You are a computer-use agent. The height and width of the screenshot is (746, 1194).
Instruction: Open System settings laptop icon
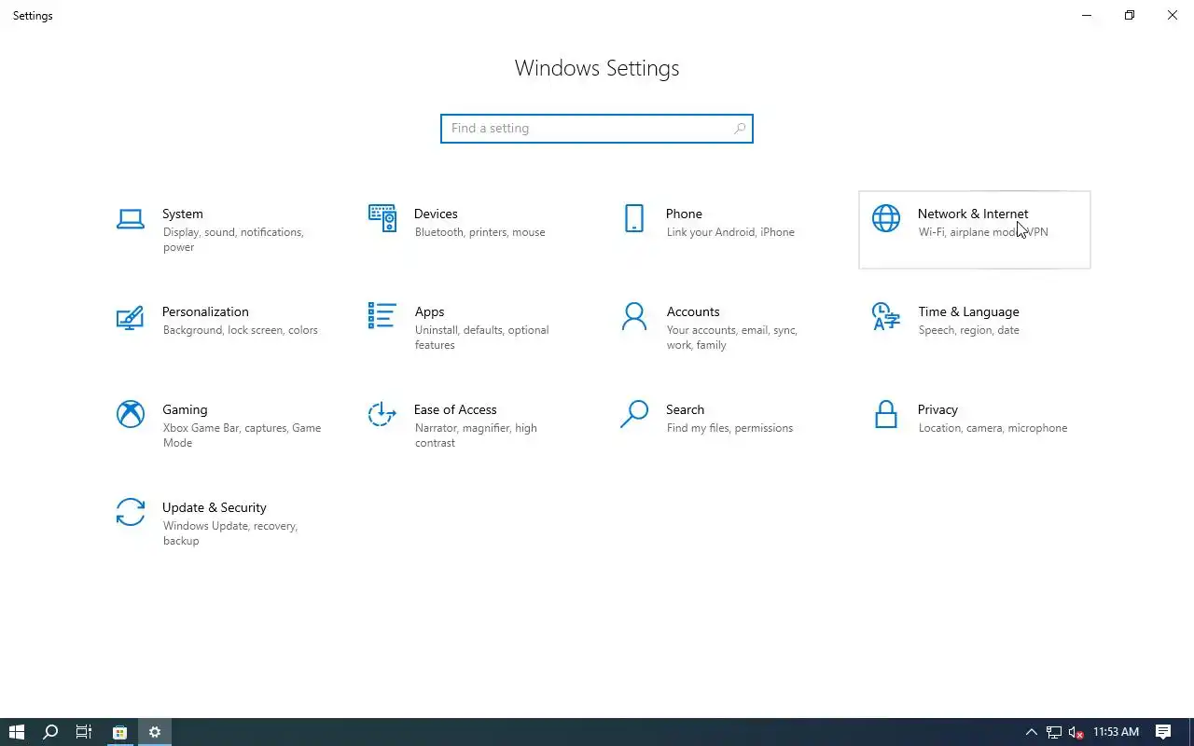pos(131,219)
